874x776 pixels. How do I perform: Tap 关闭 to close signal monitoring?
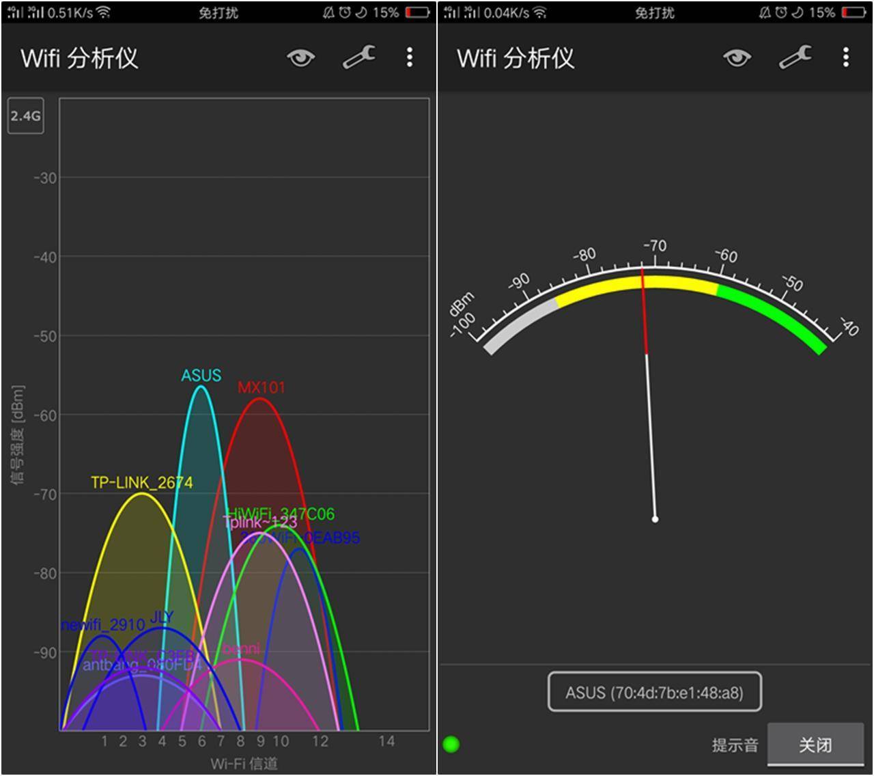815,744
